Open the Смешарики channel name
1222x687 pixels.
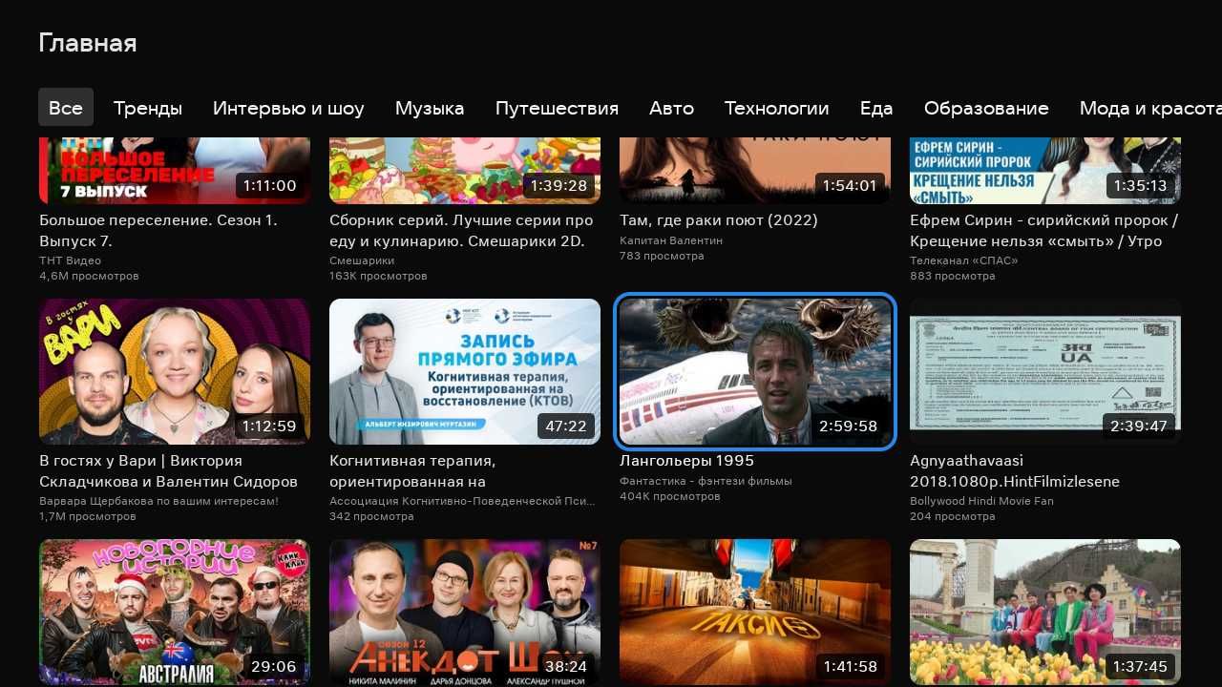point(362,260)
